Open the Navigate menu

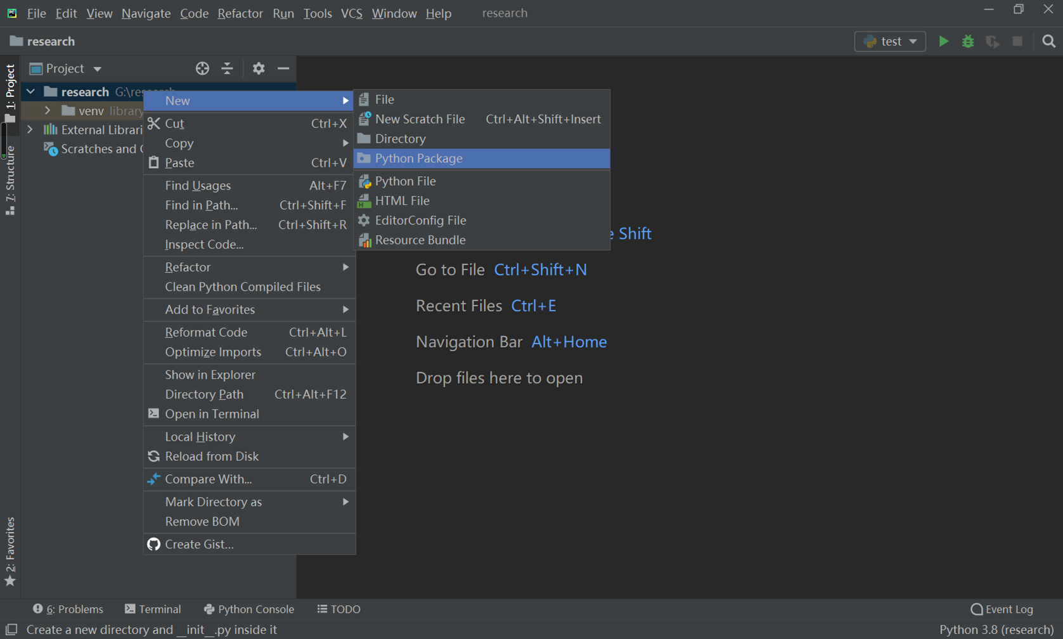(146, 13)
